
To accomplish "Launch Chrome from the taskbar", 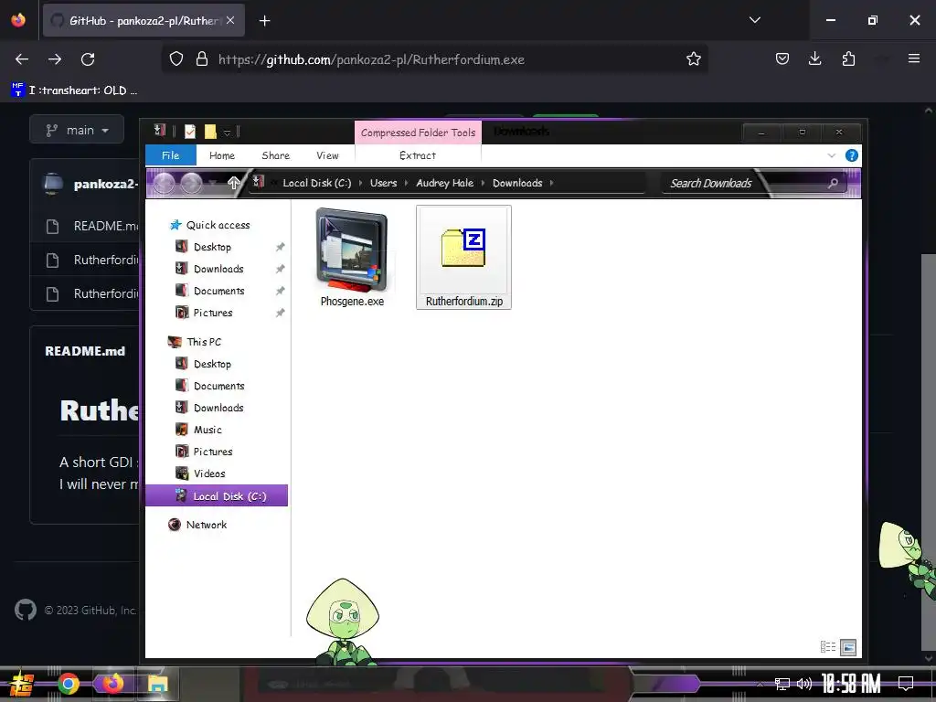I will click(x=68, y=684).
